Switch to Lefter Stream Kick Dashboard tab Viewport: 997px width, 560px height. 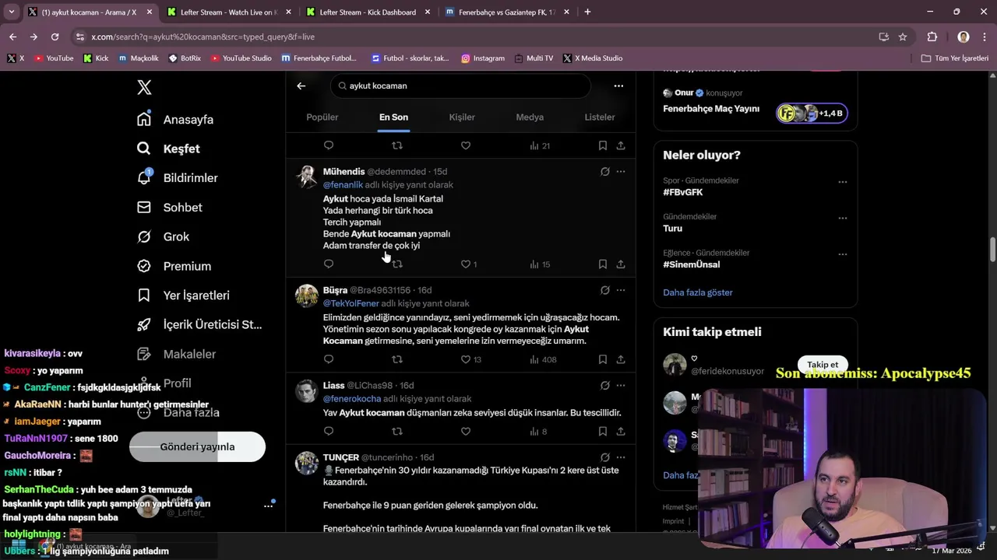click(368, 12)
